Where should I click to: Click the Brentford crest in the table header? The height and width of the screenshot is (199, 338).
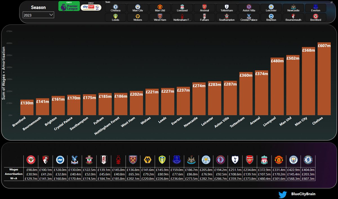pyautogui.click(x=31, y=160)
